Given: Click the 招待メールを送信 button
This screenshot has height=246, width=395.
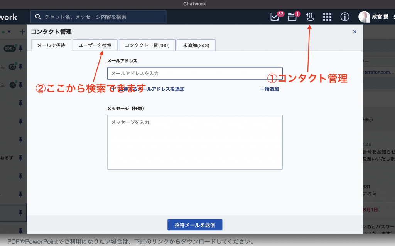Looking at the screenshot, I should pyautogui.click(x=195, y=225).
